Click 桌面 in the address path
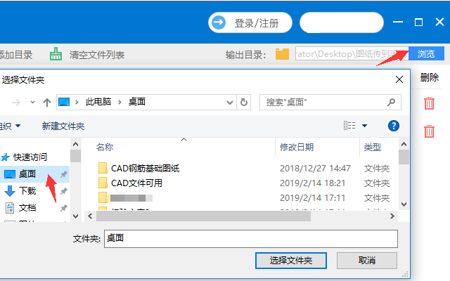450x281 pixels. point(137,102)
